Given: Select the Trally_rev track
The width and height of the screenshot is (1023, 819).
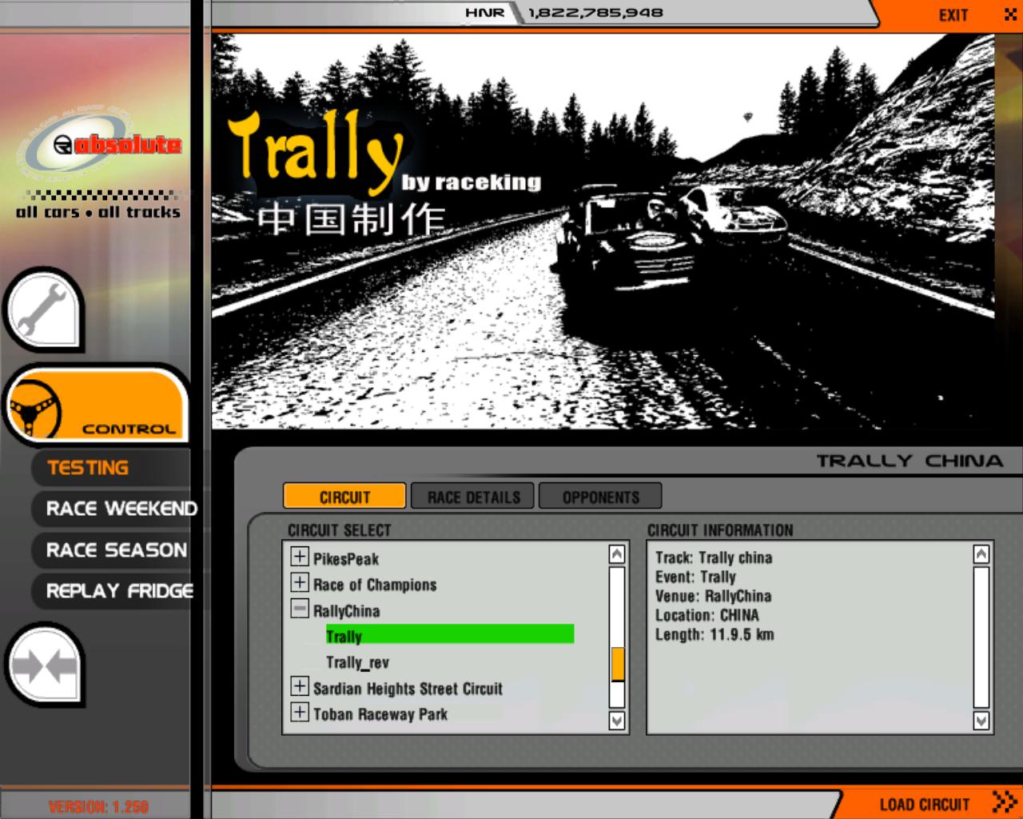Looking at the screenshot, I should [357, 662].
